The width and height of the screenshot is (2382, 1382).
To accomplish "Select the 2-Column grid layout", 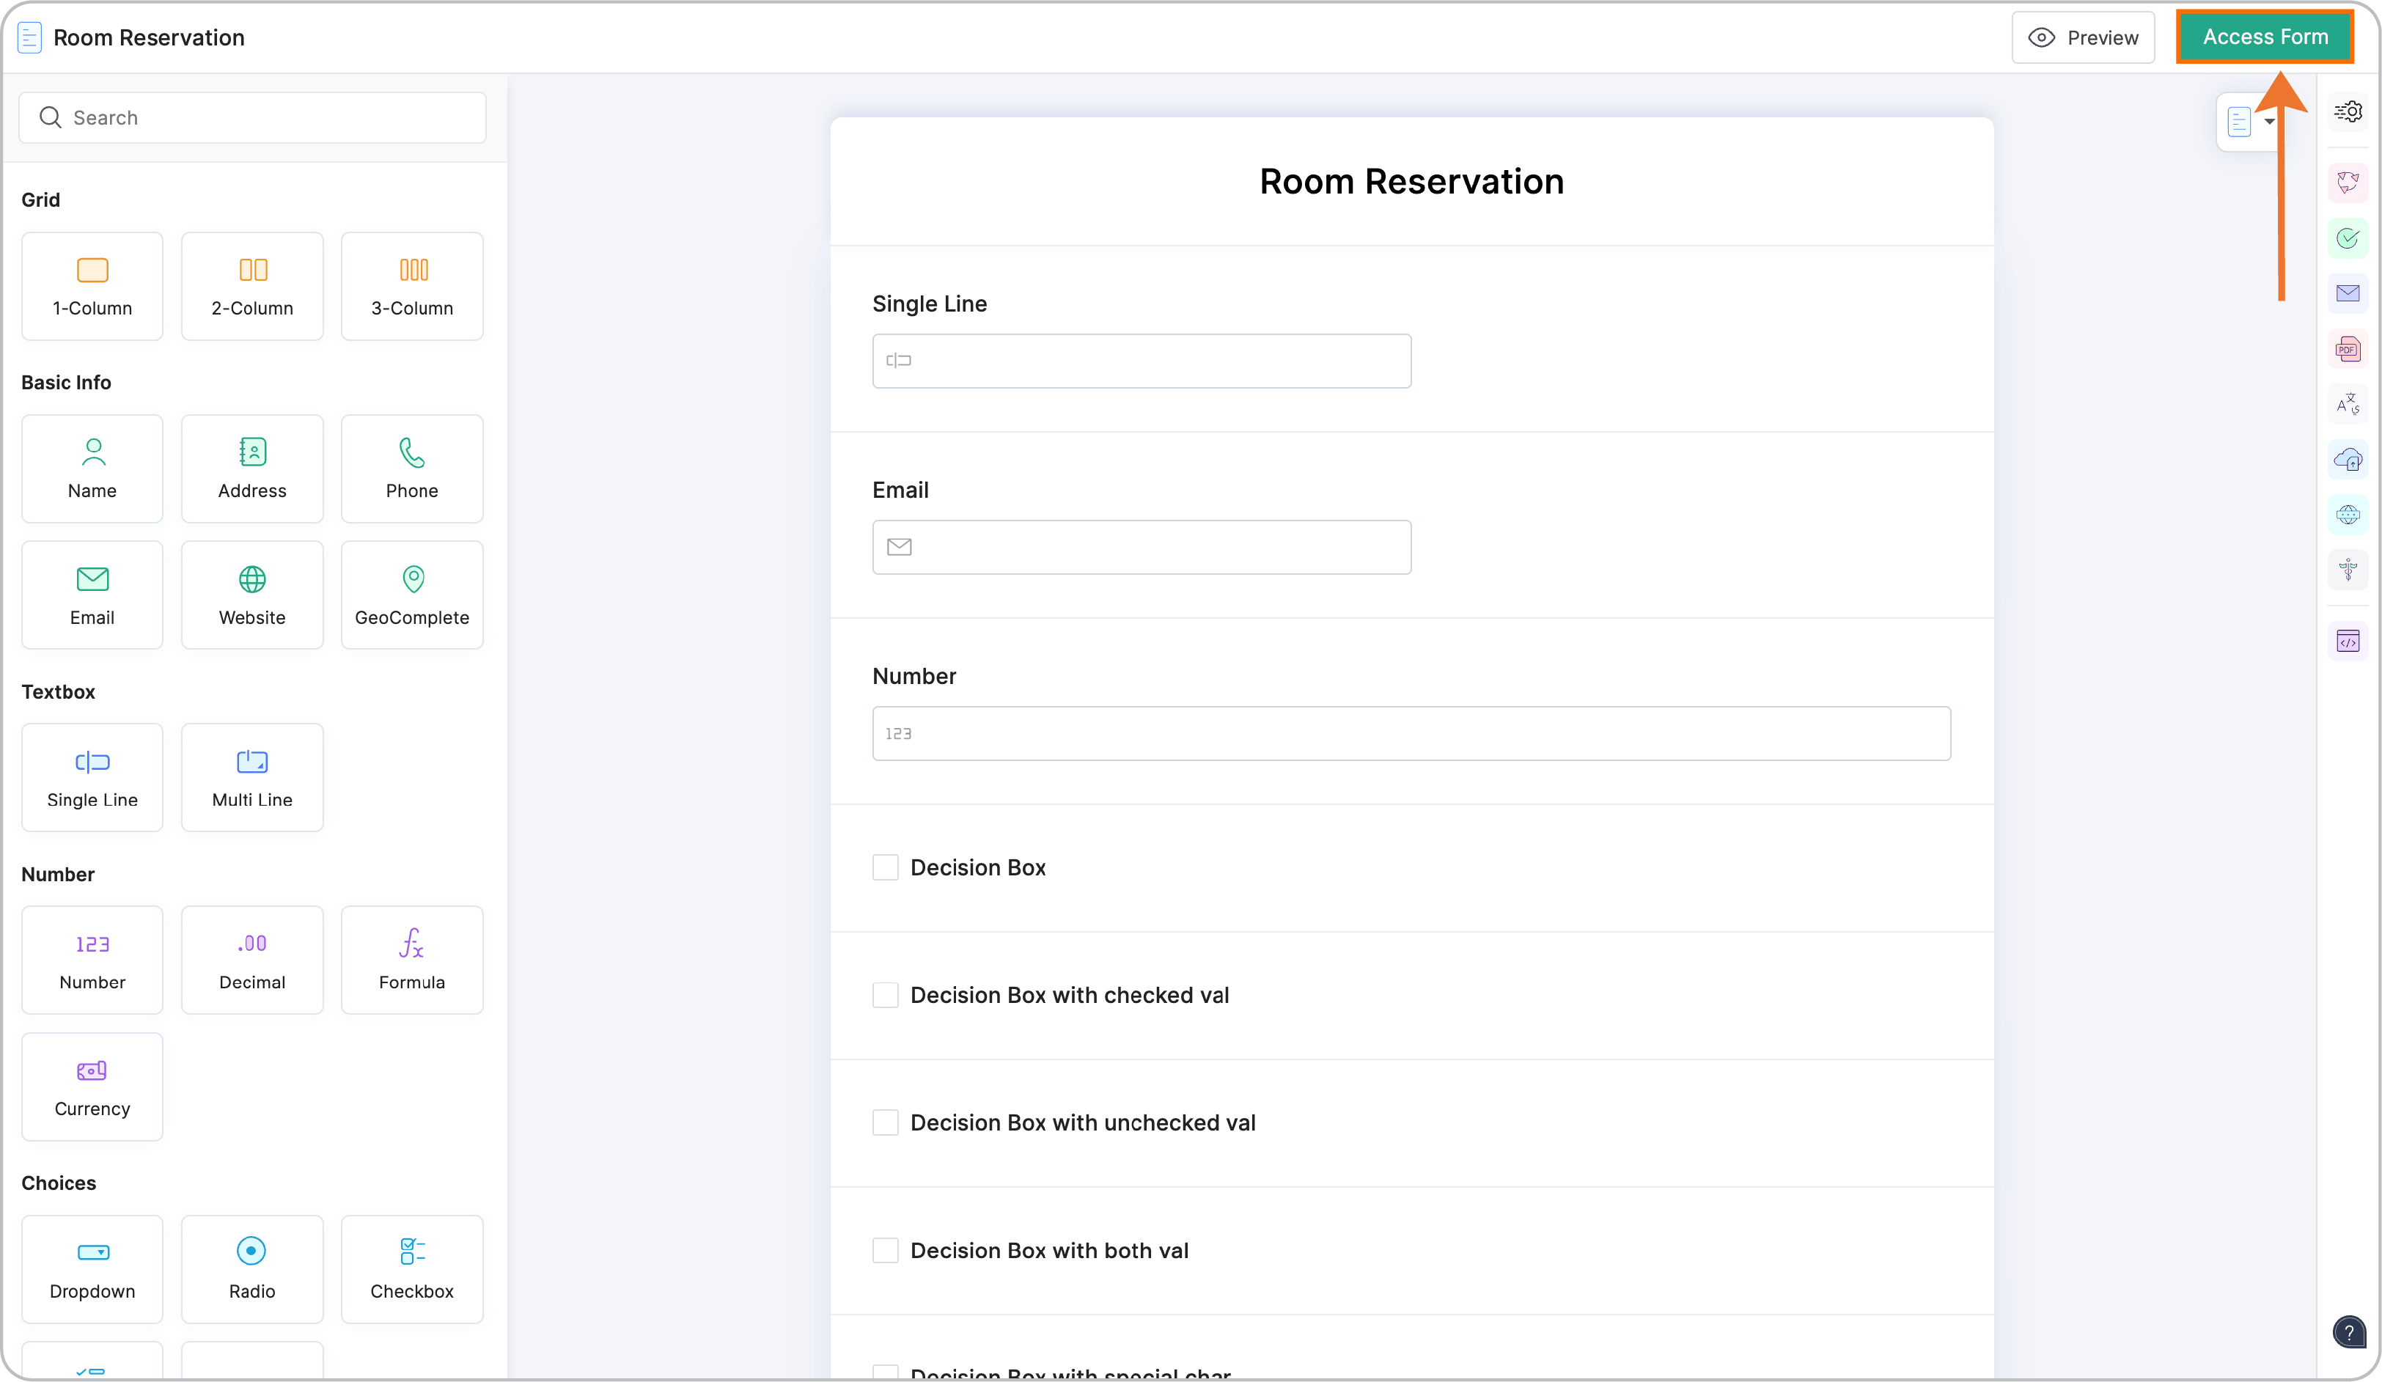I will (x=251, y=285).
